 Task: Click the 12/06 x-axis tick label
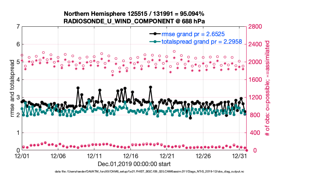click(x=58, y=156)
